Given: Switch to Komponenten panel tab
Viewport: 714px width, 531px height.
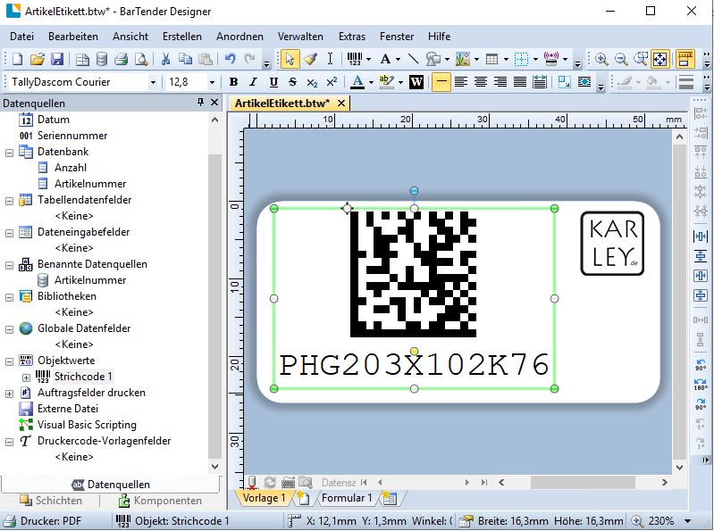Looking at the screenshot, I should (160, 501).
